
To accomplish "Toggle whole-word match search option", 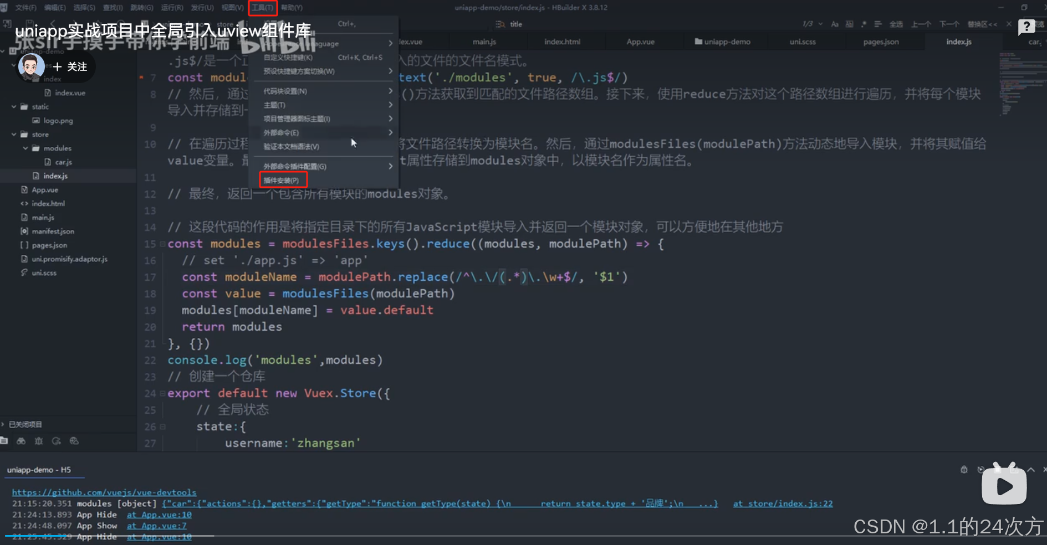I will coord(849,24).
